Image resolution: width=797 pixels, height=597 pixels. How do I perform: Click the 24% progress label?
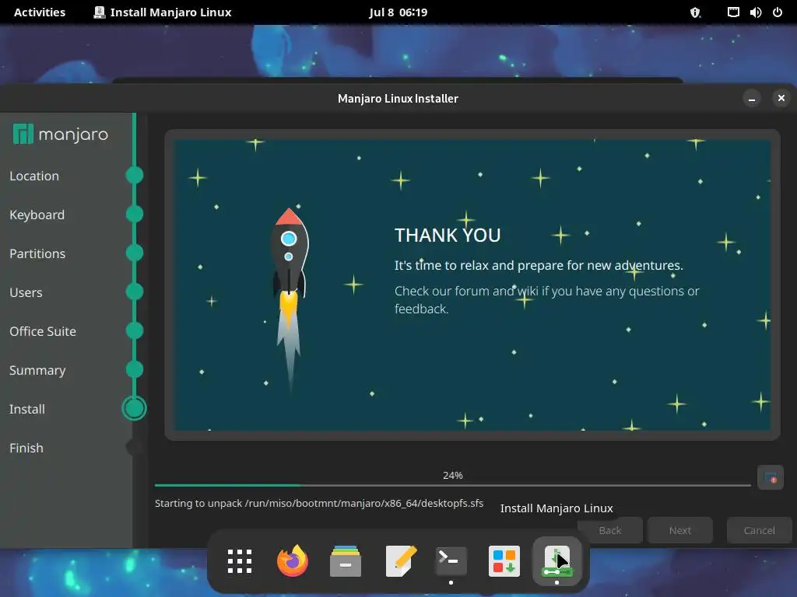[x=452, y=475]
